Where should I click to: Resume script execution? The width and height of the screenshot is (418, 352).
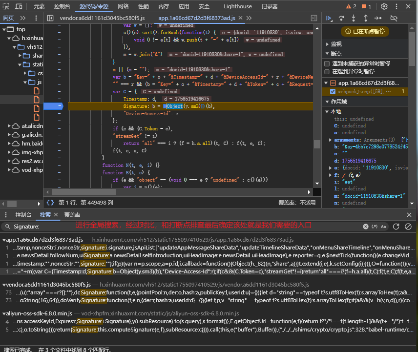coord(329,18)
